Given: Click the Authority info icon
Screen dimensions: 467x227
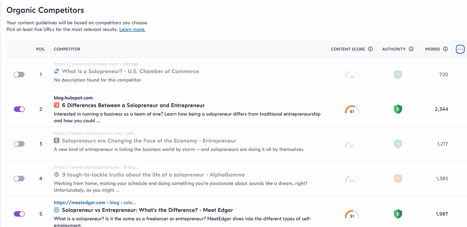Looking at the screenshot, I should [x=411, y=49].
